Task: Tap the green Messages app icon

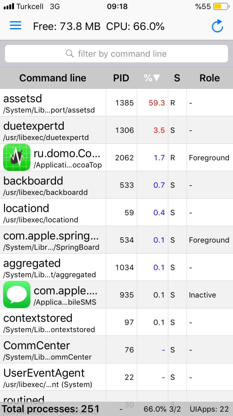Action: coord(17,294)
